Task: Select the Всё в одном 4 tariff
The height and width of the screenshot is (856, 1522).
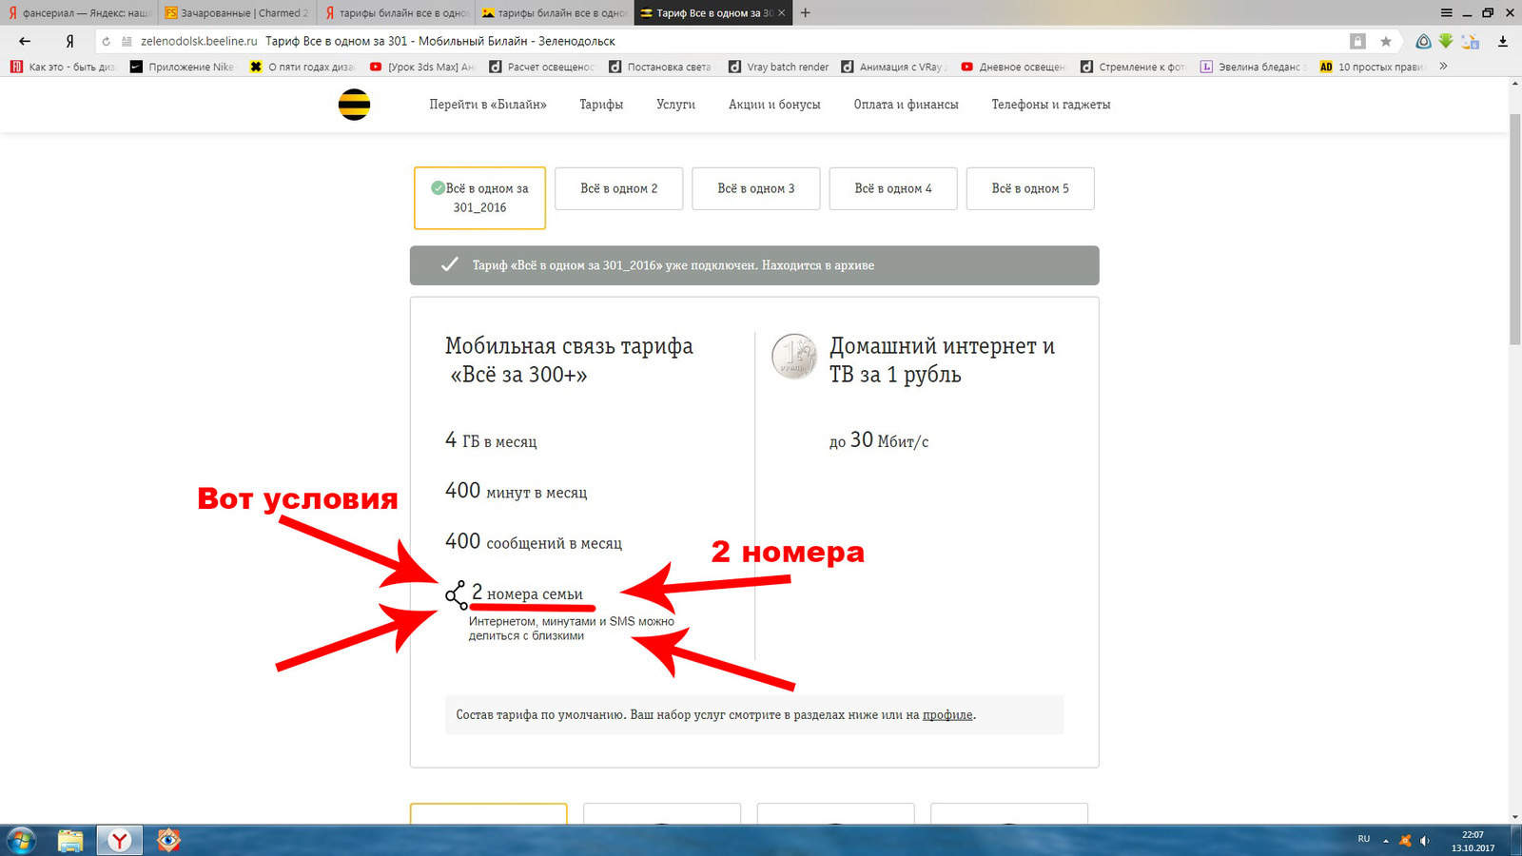Action: tap(893, 188)
